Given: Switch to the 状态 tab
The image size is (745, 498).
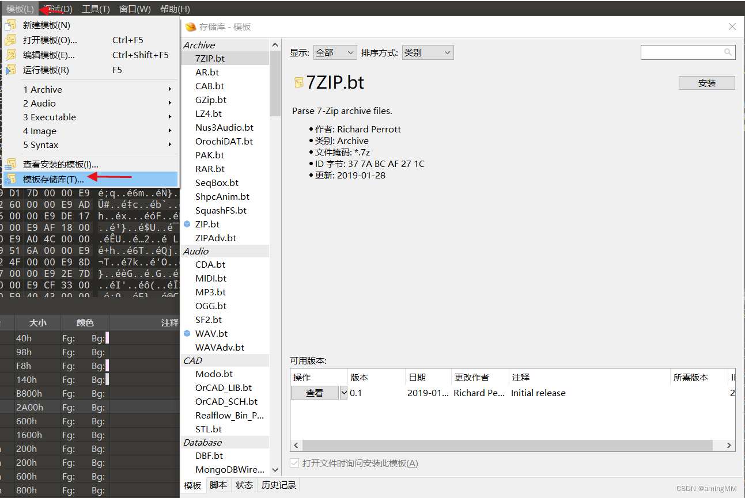Looking at the screenshot, I should (244, 485).
